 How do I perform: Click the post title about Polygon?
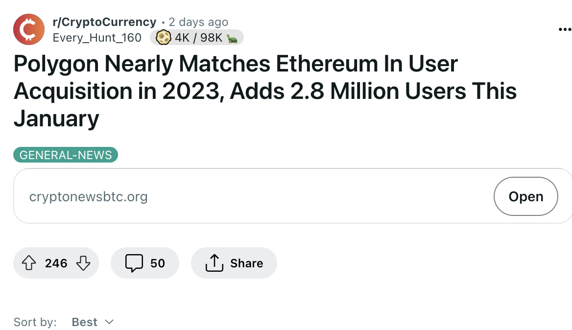pos(264,91)
